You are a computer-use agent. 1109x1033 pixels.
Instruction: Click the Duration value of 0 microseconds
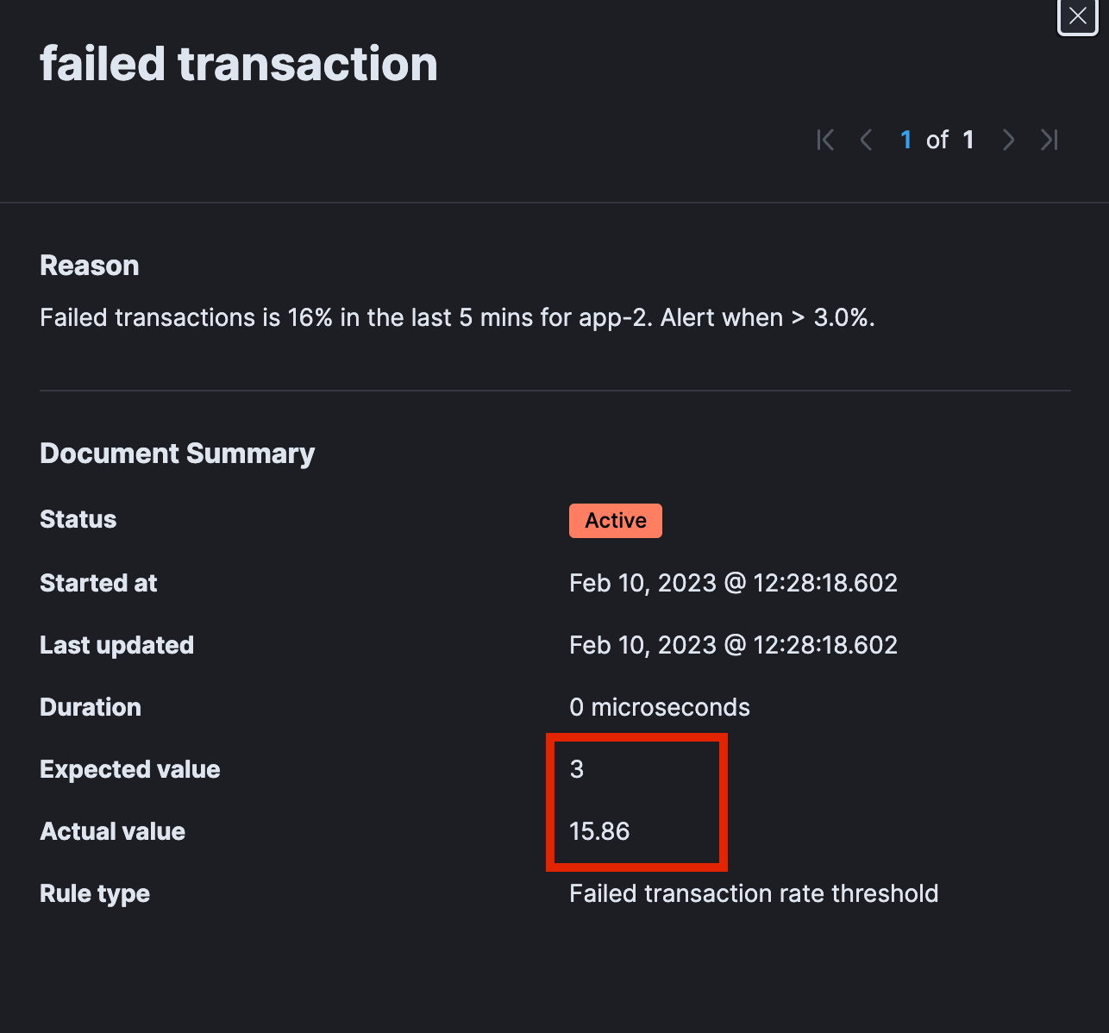pyautogui.click(x=659, y=707)
